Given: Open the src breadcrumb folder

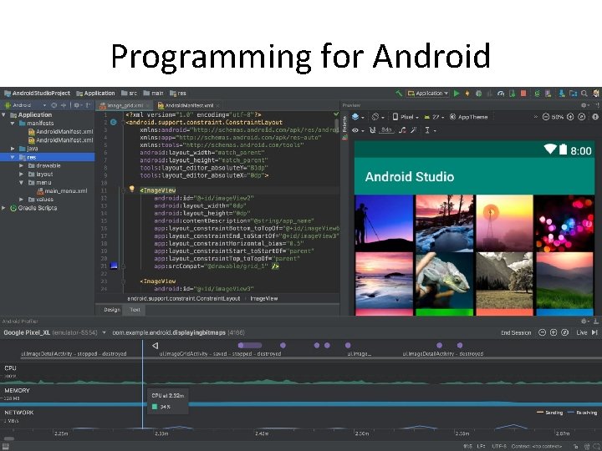Looking at the screenshot, I should (x=129, y=94).
